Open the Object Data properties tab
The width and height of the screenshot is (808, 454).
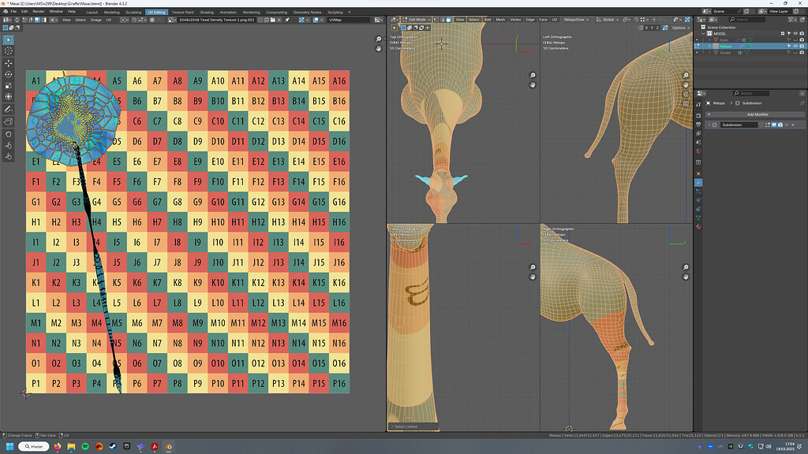[x=699, y=218]
